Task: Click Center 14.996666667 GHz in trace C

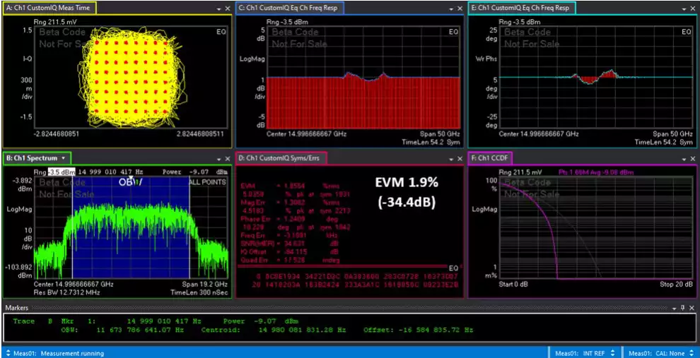Action: tap(306, 133)
